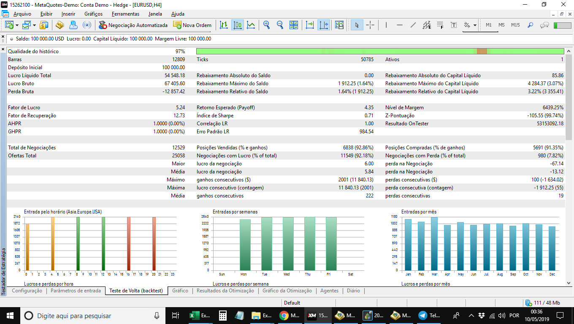The image size is (574, 324).
Task: Select the equidistant channel tool
Action: 427,25
